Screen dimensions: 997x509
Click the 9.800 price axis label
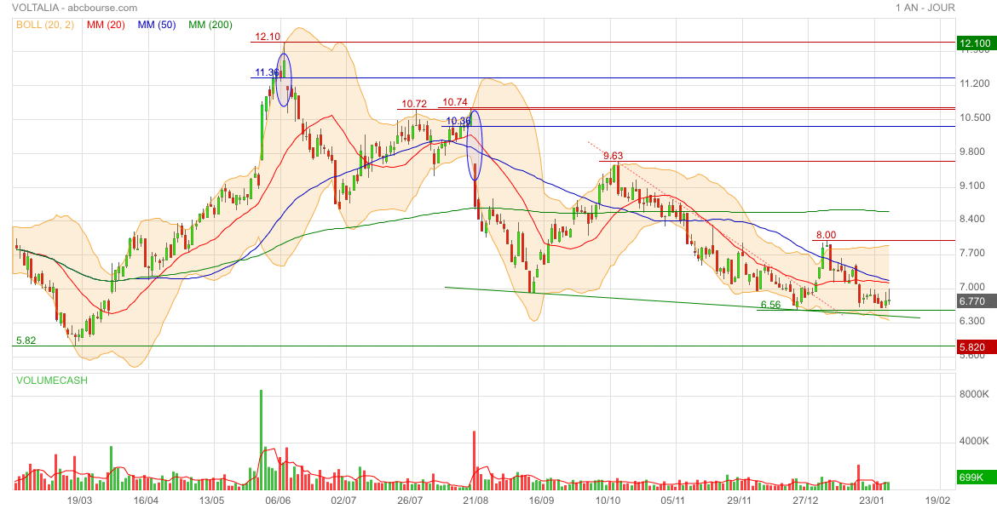[972, 152]
